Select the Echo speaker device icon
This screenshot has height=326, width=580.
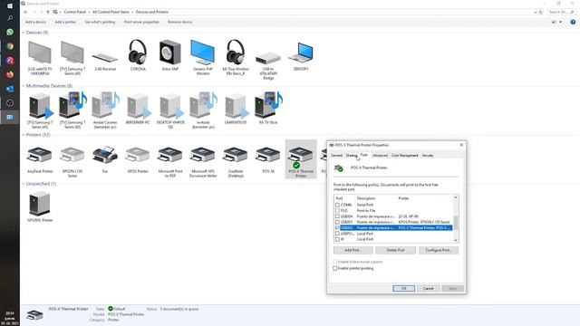coord(170,55)
